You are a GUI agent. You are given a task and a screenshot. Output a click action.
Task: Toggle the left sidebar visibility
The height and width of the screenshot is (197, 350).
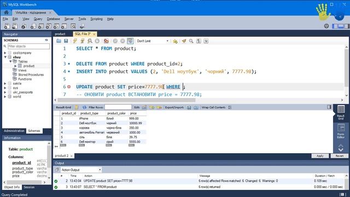pos(335,26)
